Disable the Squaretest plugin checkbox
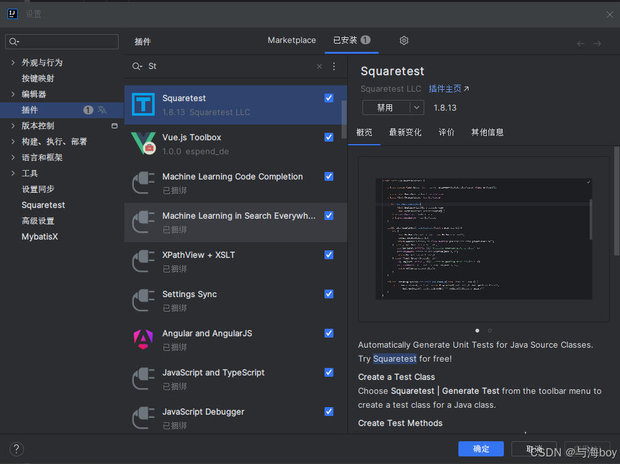The height and width of the screenshot is (464, 620). coord(329,98)
